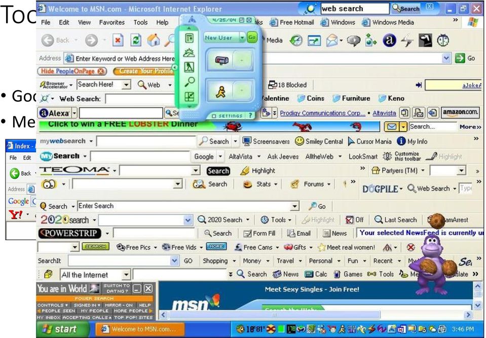Image resolution: width=486 pixels, height=338 pixels.
Task: Toggle 'Mirror - On' in the World panel
Action: (x=119, y=305)
